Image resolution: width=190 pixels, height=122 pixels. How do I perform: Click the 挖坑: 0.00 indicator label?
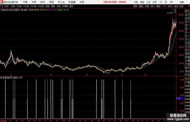coord(18,78)
